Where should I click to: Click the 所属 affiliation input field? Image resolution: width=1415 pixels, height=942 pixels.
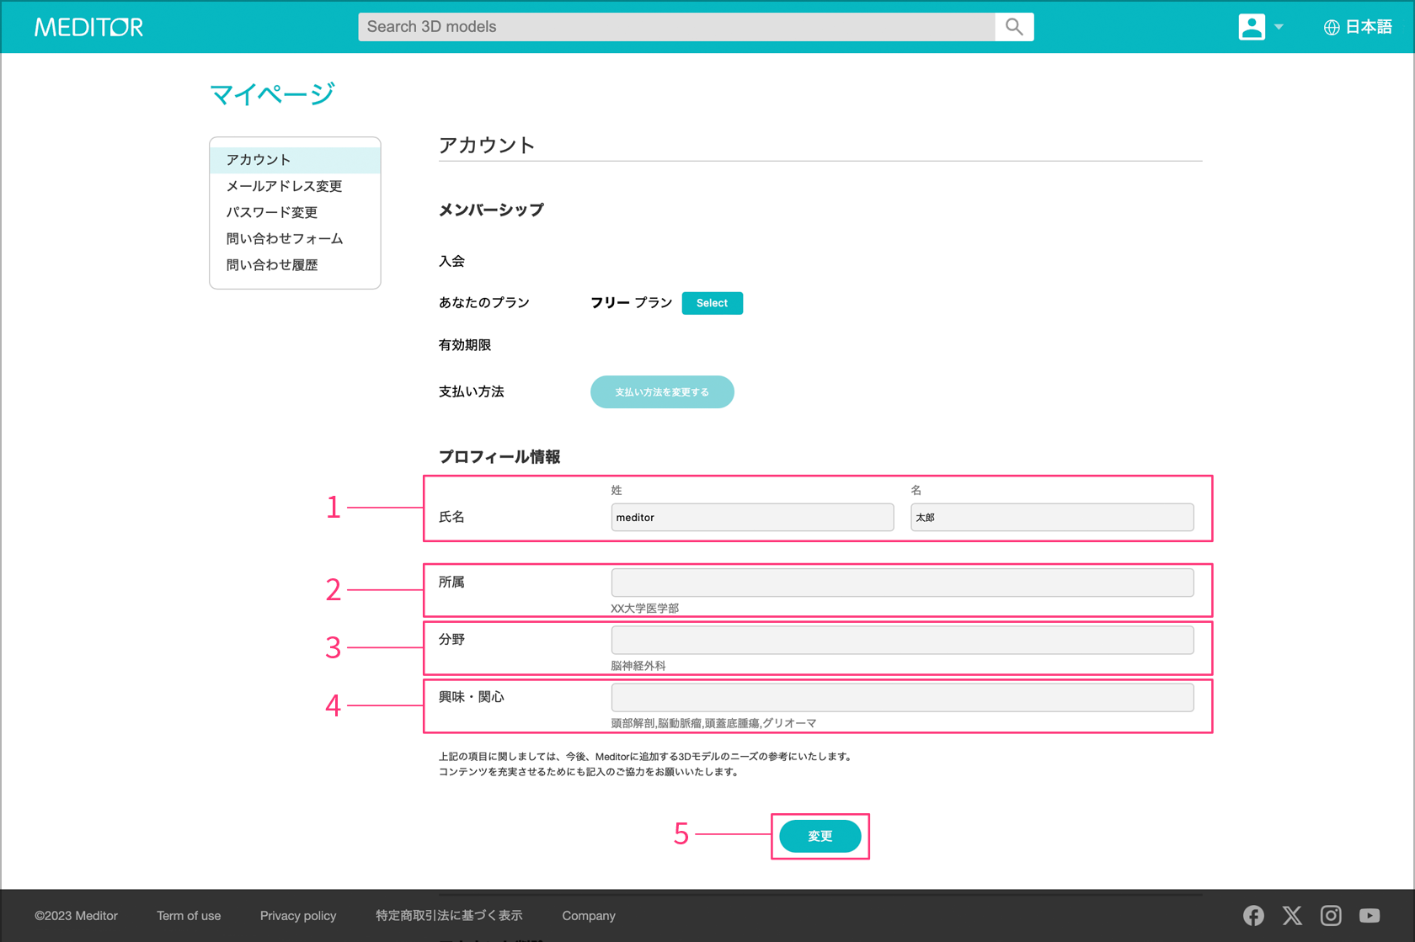click(902, 583)
